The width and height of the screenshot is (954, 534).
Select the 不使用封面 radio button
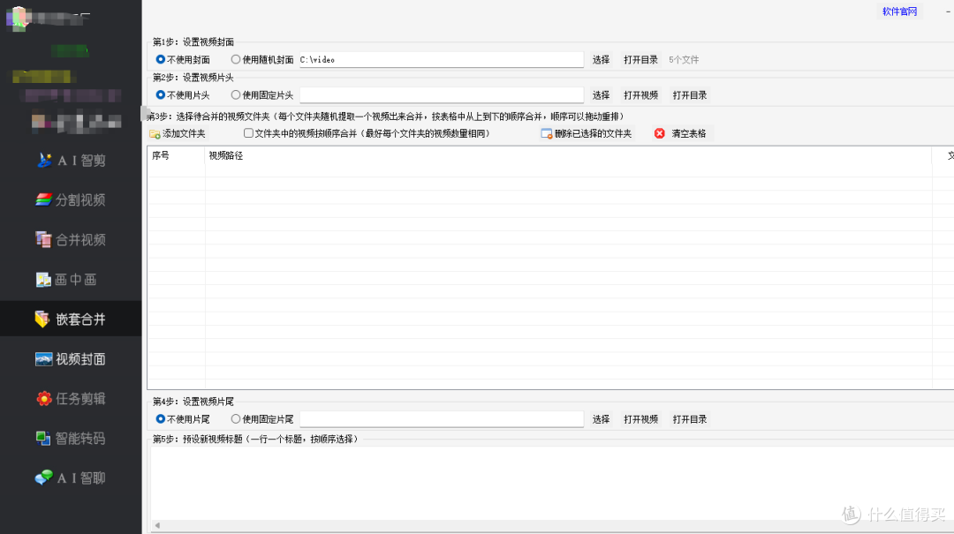[x=161, y=60]
